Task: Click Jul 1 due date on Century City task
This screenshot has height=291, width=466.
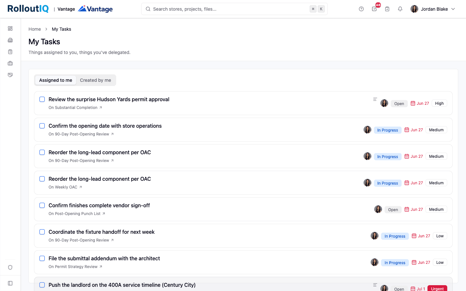Action: click(x=418, y=289)
